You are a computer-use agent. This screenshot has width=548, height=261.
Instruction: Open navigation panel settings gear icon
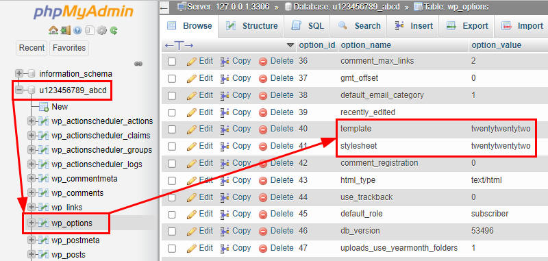pyautogui.click(x=101, y=31)
